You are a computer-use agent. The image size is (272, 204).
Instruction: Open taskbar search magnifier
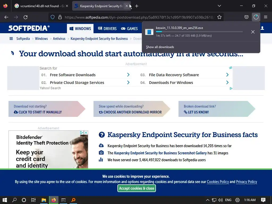point(14,200)
